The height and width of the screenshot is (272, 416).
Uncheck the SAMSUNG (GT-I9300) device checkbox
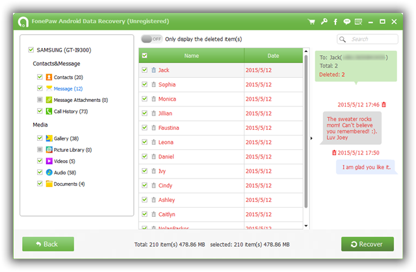(x=31, y=49)
